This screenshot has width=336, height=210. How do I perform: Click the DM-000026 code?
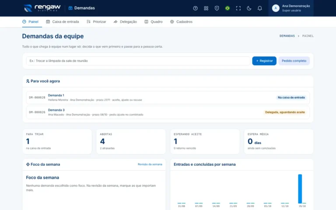tap(37, 112)
